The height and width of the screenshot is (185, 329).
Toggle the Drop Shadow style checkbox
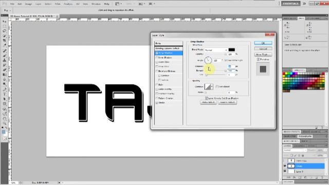click(x=157, y=53)
